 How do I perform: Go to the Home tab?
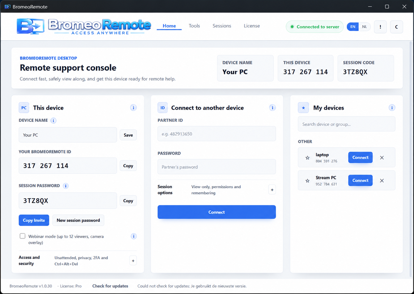[169, 26]
